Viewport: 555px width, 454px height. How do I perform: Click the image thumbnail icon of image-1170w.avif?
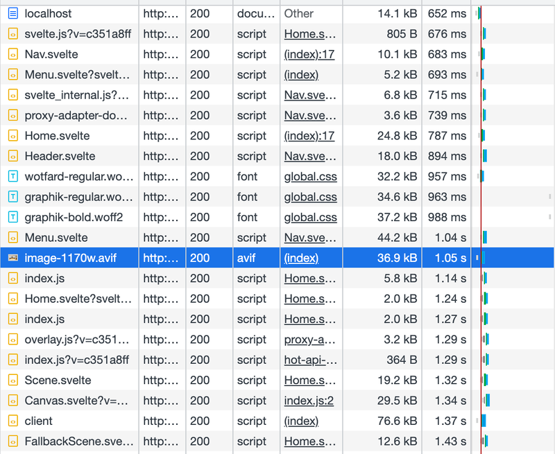pyautogui.click(x=13, y=258)
